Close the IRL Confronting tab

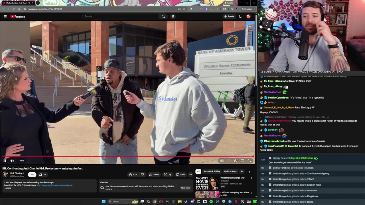[33, 3]
